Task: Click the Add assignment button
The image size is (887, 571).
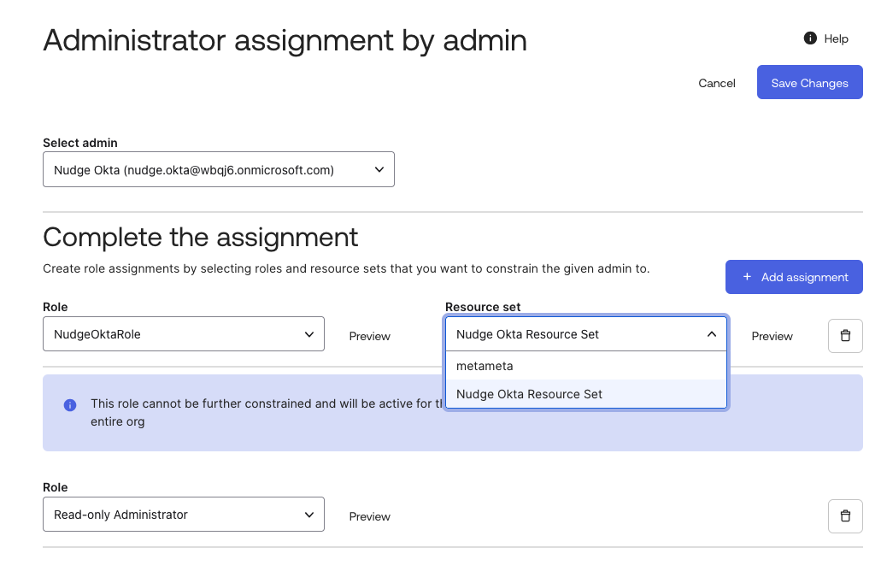Action: pyautogui.click(x=794, y=277)
